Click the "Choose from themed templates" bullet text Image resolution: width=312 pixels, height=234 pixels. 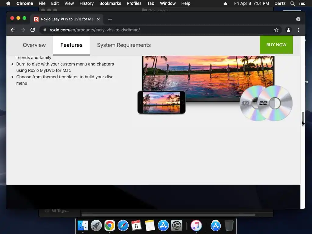(65, 80)
